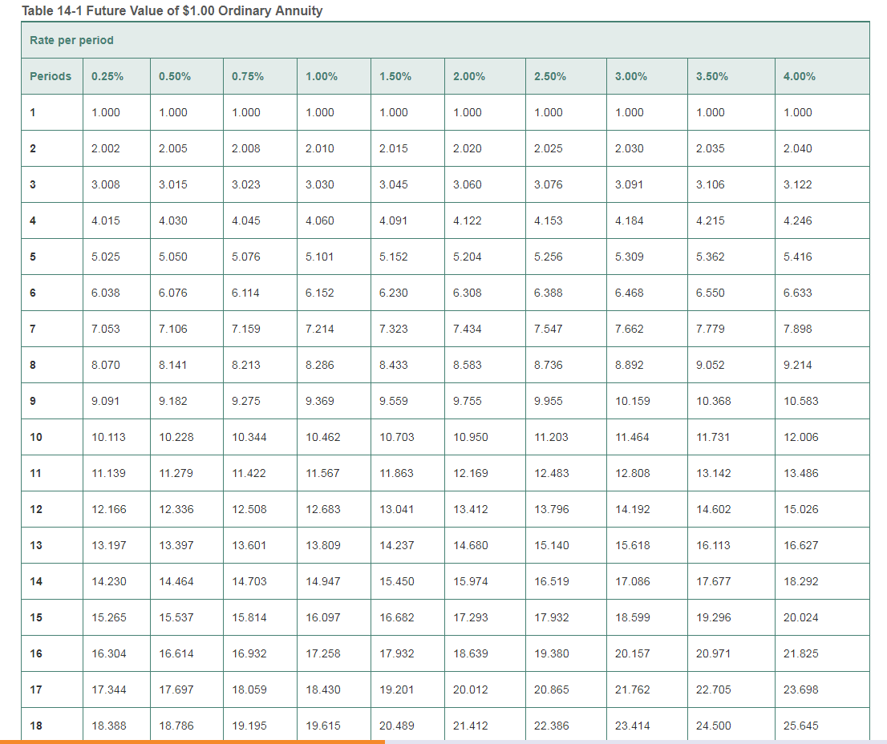Select the cell containing 8.736

point(549,365)
